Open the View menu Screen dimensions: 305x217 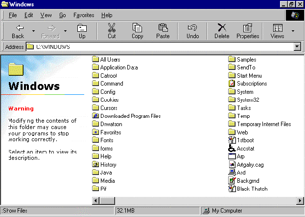pyautogui.click(x=46, y=15)
